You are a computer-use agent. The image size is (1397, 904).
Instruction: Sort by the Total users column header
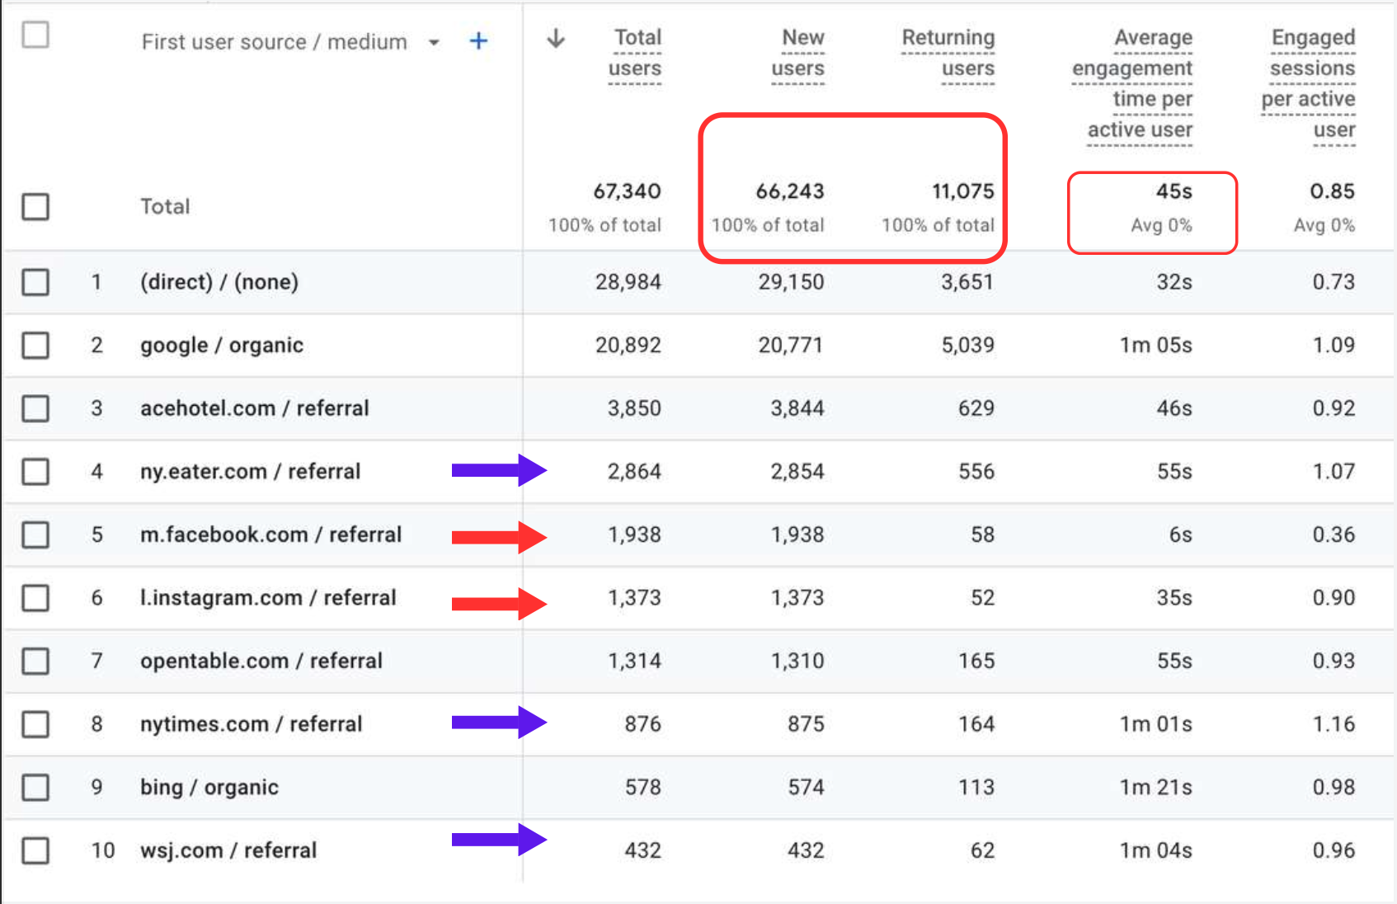(636, 53)
